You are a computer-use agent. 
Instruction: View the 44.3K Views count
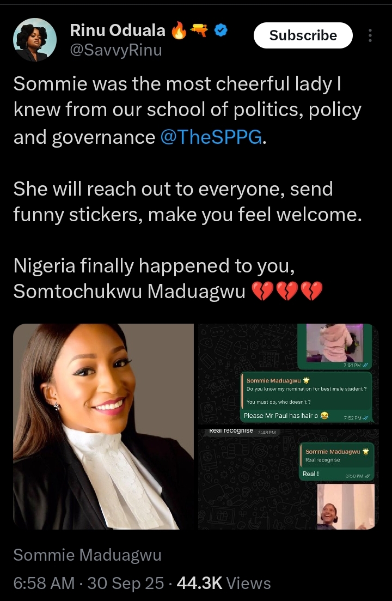click(224, 583)
